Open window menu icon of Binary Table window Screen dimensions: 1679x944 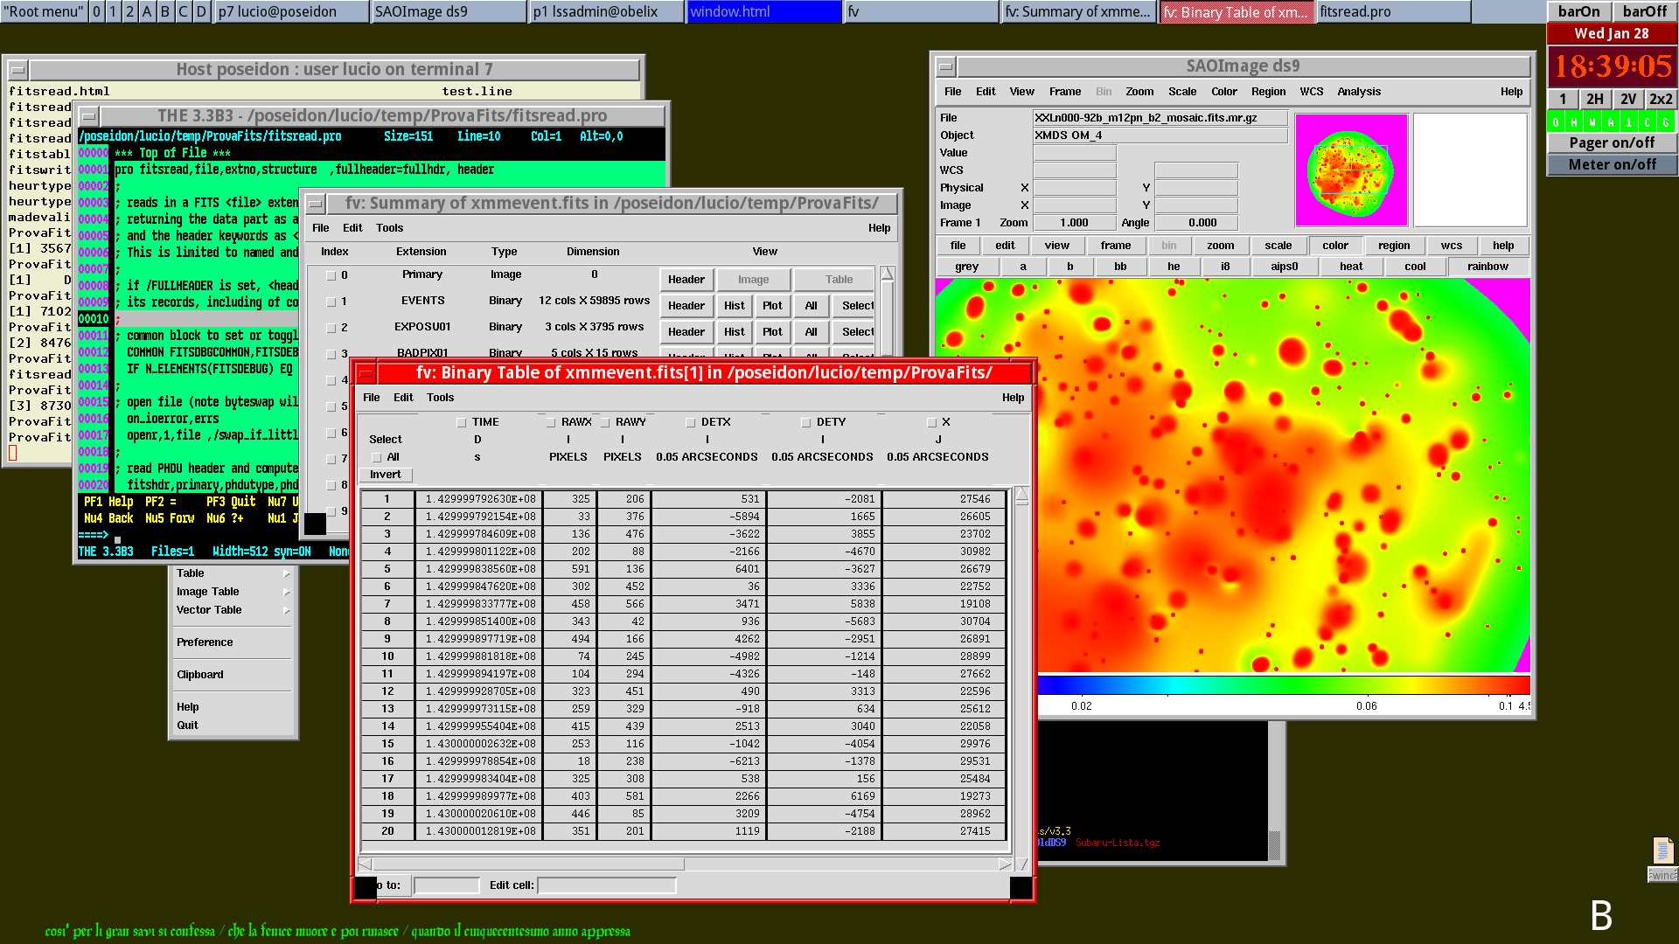366,373
